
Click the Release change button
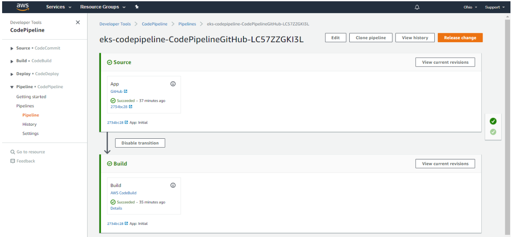[x=460, y=38]
